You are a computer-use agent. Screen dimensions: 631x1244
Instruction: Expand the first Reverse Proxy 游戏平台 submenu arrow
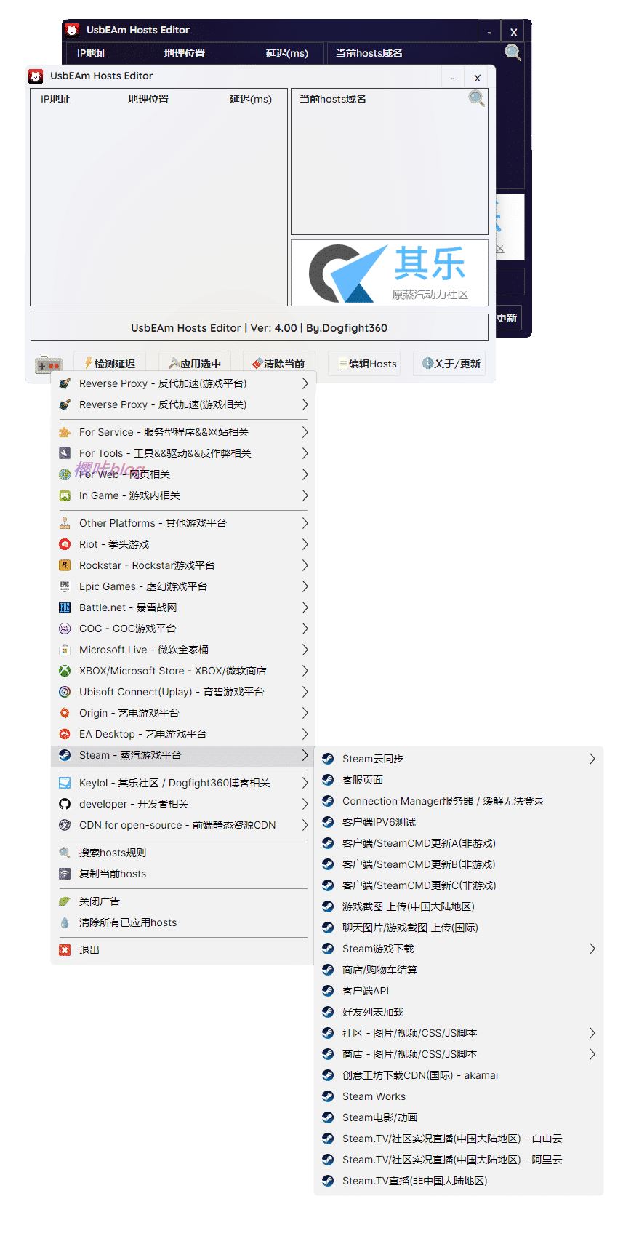pyautogui.click(x=305, y=383)
